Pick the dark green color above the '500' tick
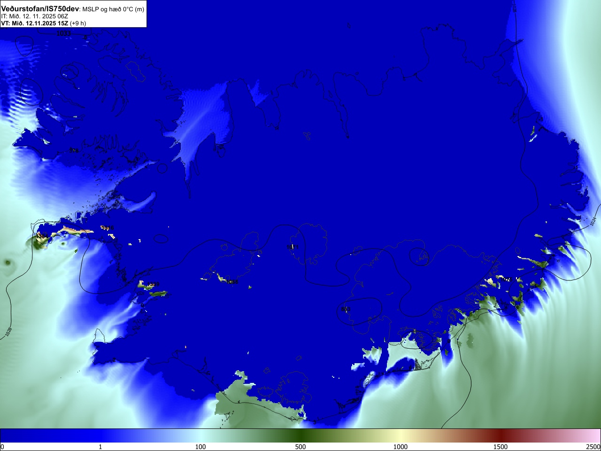This screenshot has width=601, height=451. [300, 435]
